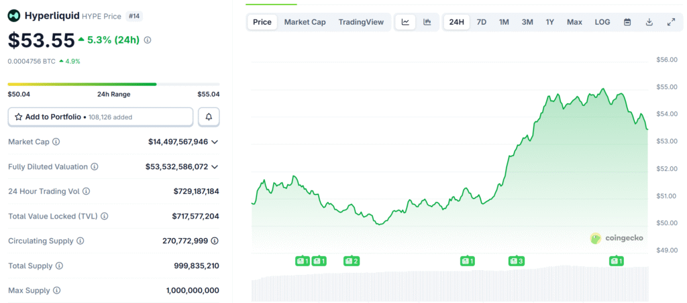Open first single-news marker on chart
This screenshot has height=303, width=687.
coord(303,261)
